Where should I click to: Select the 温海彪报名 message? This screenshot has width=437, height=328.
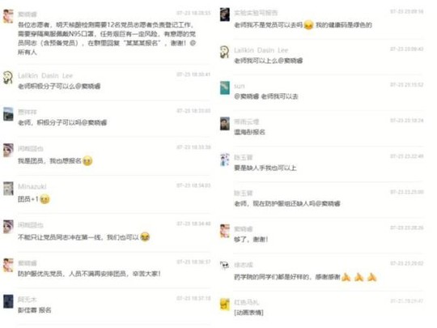tap(249, 132)
